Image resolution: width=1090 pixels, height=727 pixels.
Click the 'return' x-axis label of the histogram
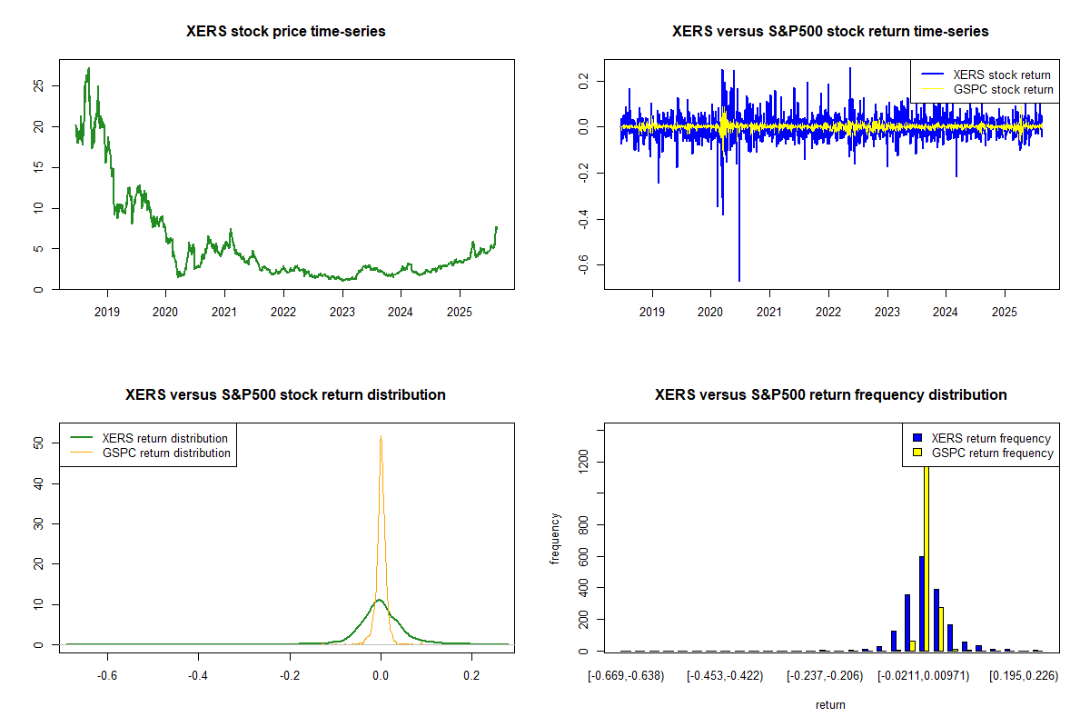830,704
